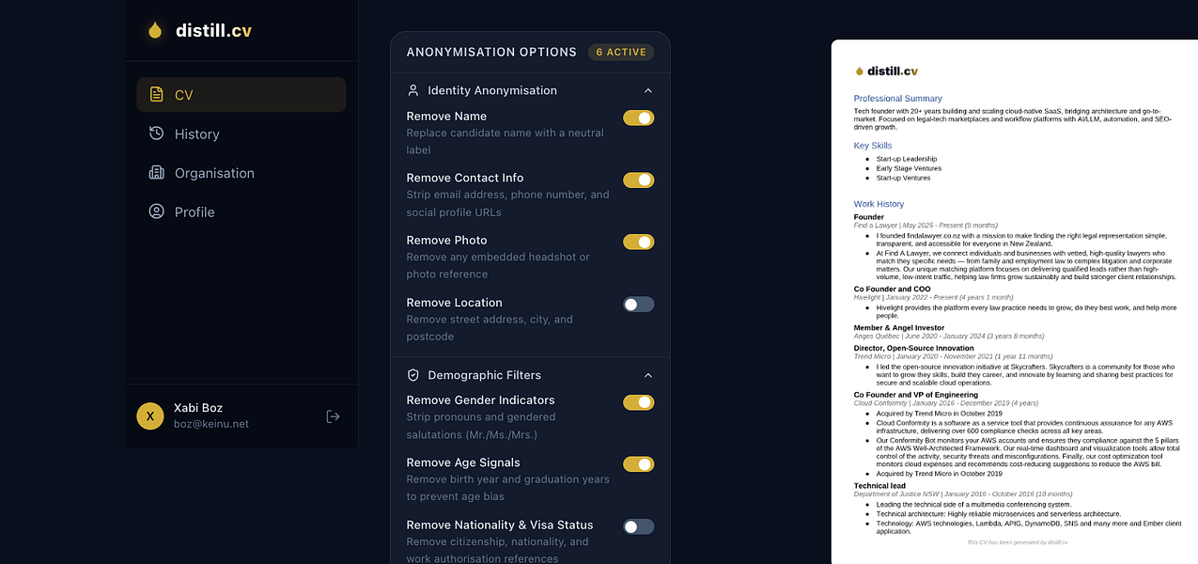
Task: Click the Remove Location label
Action: pyautogui.click(x=455, y=303)
